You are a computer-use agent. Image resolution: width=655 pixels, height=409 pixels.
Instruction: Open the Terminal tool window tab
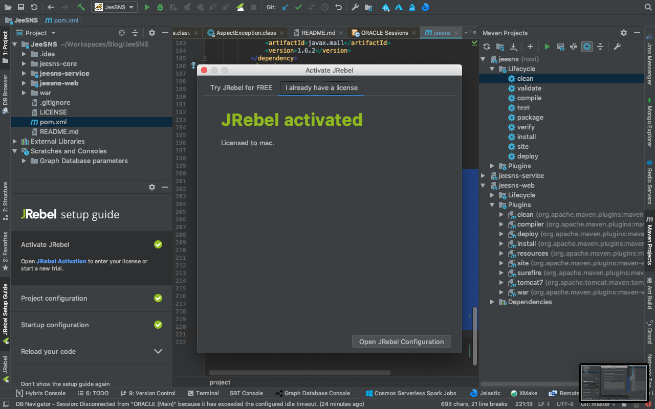pyautogui.click(x=203, y=393)
